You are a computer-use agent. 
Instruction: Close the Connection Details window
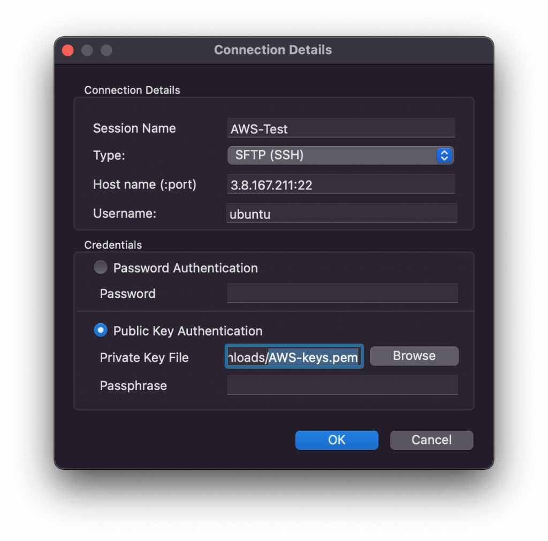68,50
